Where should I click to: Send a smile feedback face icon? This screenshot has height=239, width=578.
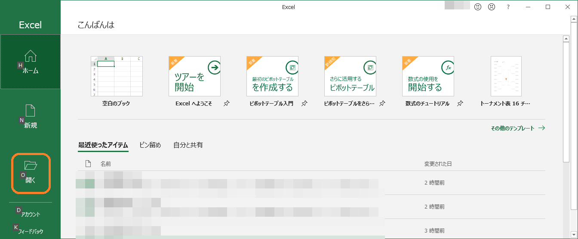point(477,7)
